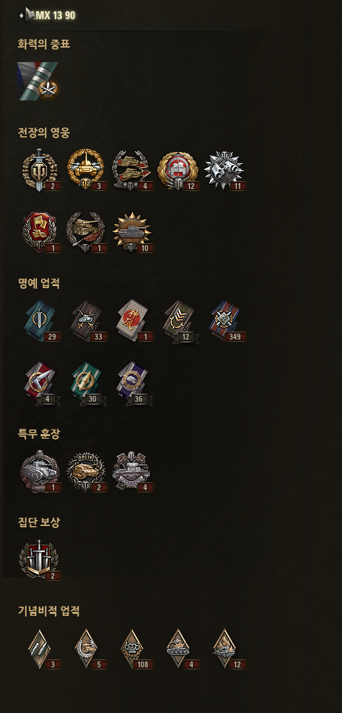Click the golden sunburst tank medal with count 10
This screenshot has width=342, height=713.
click(131, 232)
